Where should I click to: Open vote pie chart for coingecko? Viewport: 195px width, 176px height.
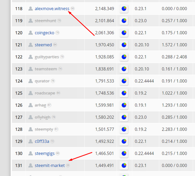point(124,33)
